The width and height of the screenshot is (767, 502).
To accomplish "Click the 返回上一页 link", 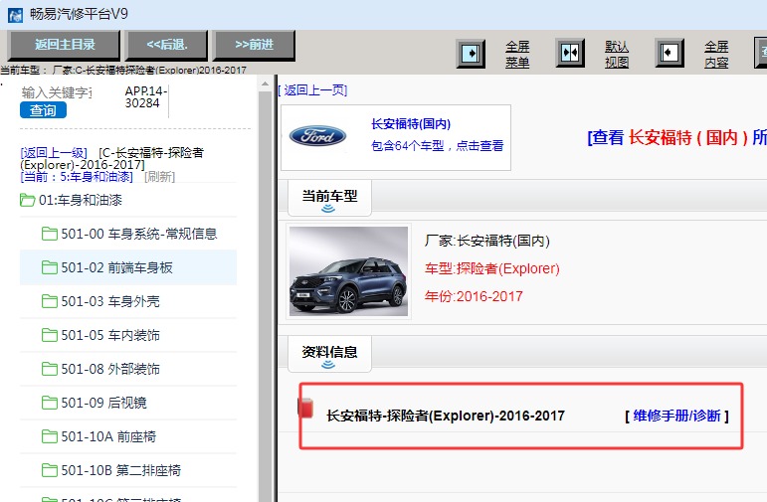I will tap(312, 89).
